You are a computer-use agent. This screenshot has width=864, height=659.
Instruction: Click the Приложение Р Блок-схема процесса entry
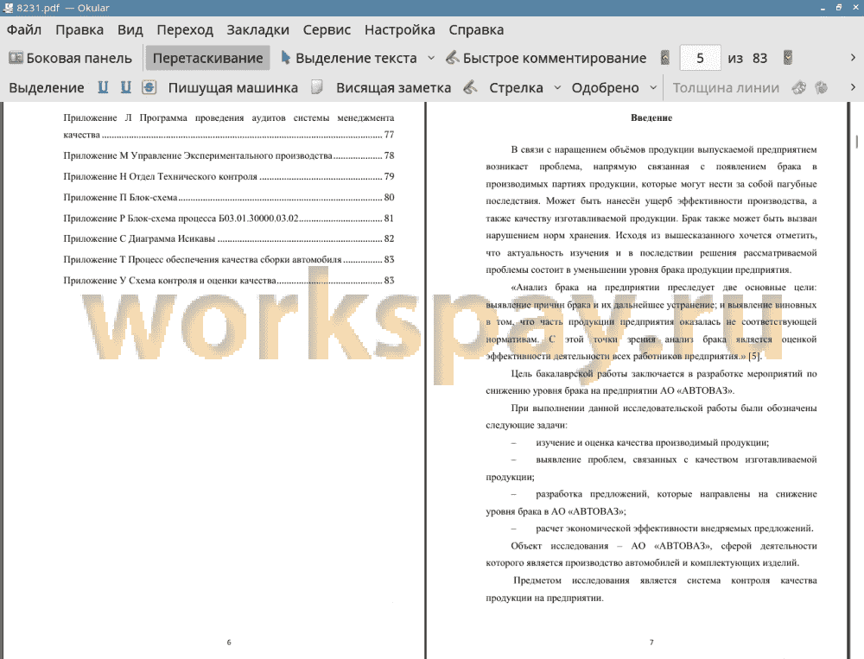coord(229,219)
